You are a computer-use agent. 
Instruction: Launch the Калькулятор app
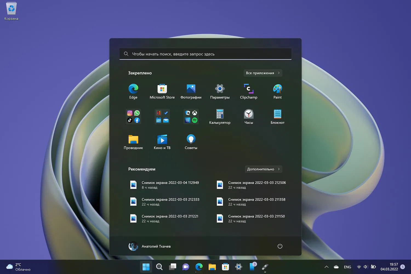click(x=220, y=117)
